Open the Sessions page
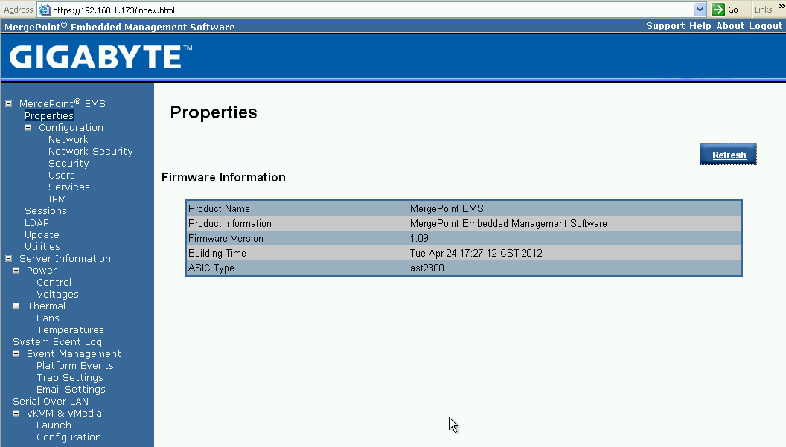 click(x=45, y=211)
